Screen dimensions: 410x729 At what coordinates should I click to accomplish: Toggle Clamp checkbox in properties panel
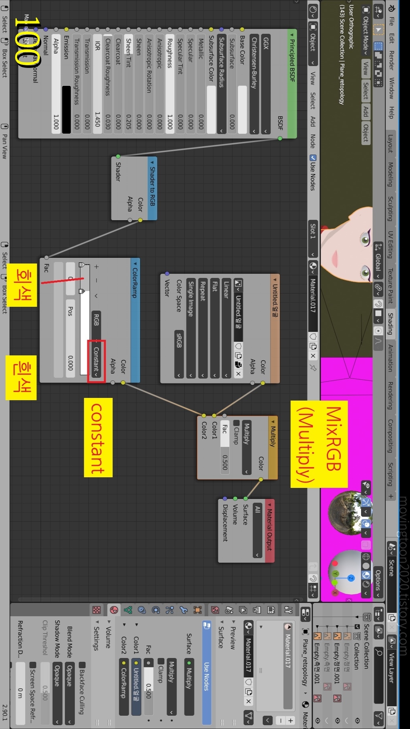(x=161, y=661)
